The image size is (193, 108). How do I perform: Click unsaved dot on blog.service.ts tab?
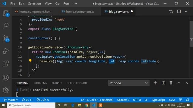[x=132, y=11]
